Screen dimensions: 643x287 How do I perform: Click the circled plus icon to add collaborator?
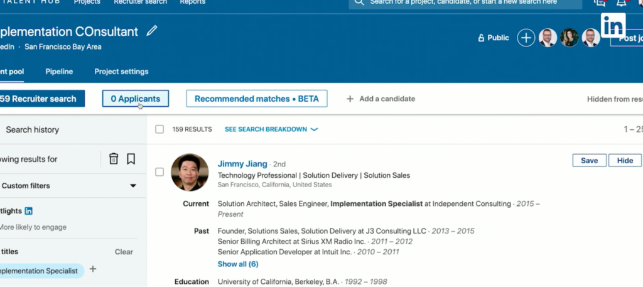[x=526, y=38]
